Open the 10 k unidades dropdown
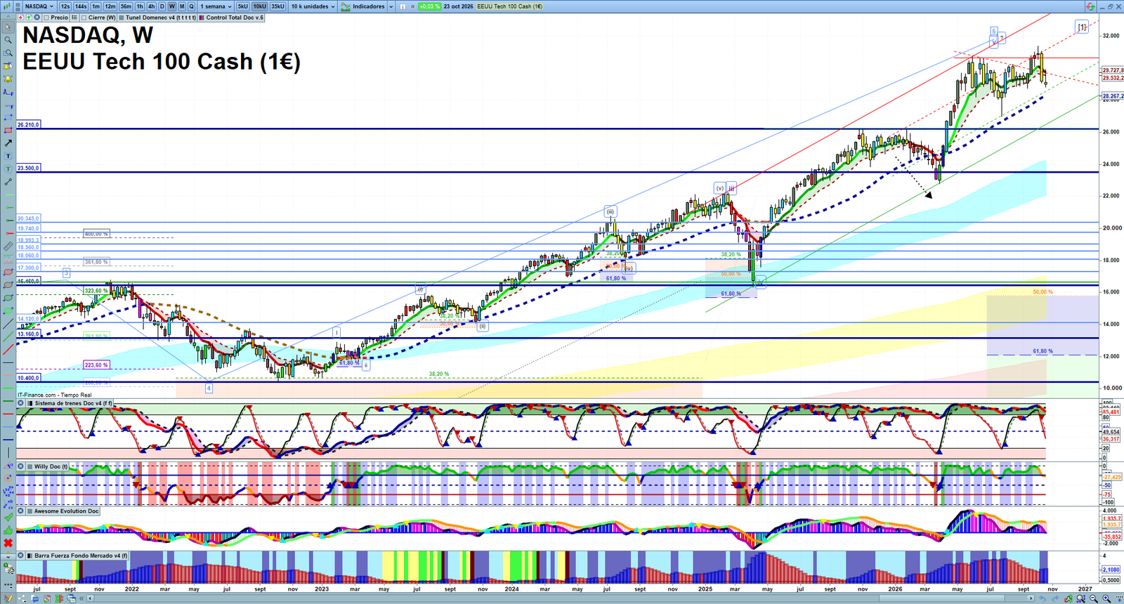The width and height of the screenshot is (1124, 604). pyautogui.click(x=313, y=6)
